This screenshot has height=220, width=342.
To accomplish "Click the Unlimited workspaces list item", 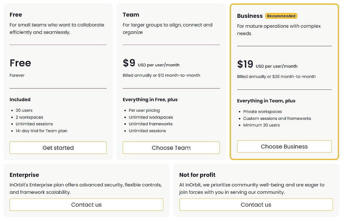I will click(151, 117).
